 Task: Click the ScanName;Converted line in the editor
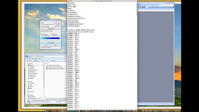(x=75, y=24)
